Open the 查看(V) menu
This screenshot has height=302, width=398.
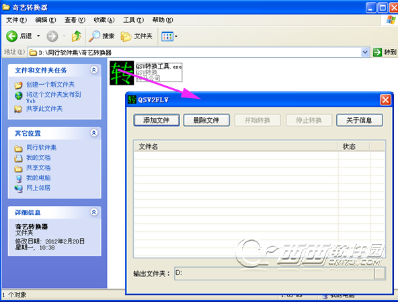click(x=75, y=20)
